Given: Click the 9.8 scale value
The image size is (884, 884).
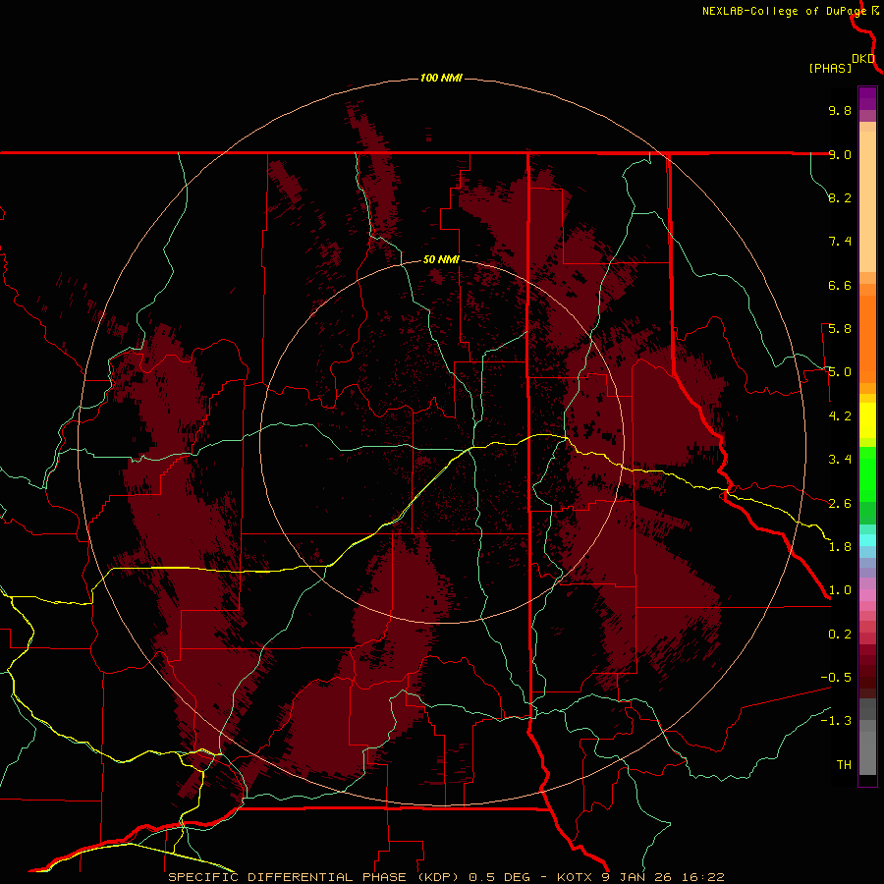Looking at the screenshot, I should (840, 110).
